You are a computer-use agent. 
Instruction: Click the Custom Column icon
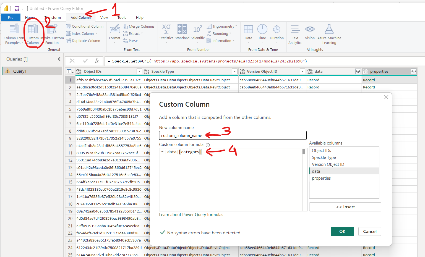coord(33,29)
